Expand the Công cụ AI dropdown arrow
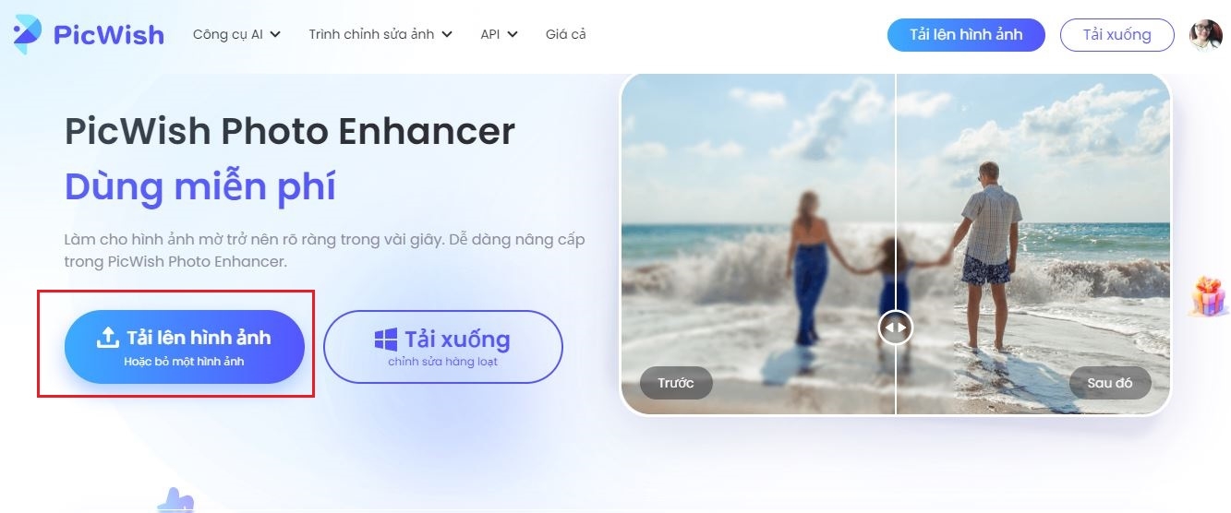The width and height of the screenshot is (1231, 513). point(275,35)
